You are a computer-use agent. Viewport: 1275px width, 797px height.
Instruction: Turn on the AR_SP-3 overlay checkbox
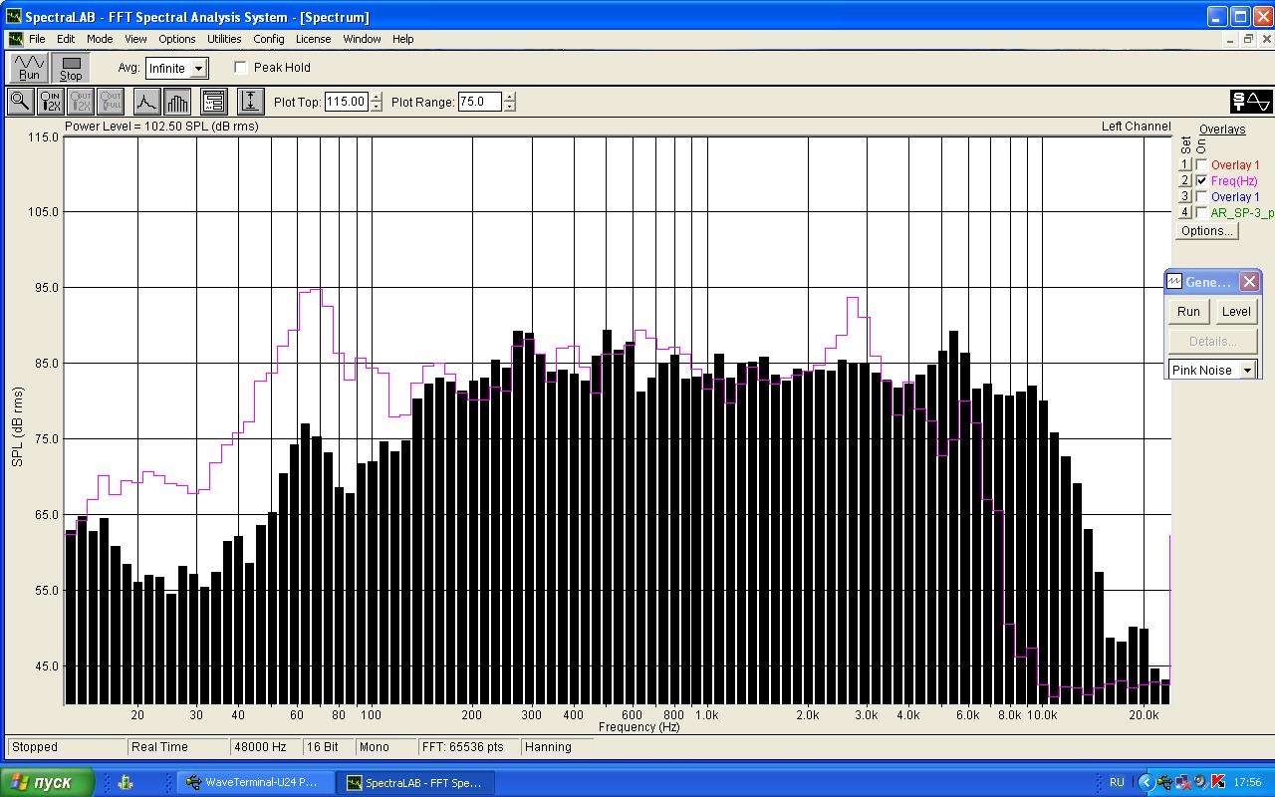(x=1201, y=212)
